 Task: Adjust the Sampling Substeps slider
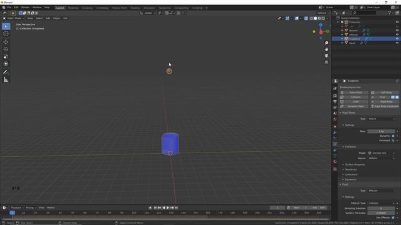pos(382,208)
